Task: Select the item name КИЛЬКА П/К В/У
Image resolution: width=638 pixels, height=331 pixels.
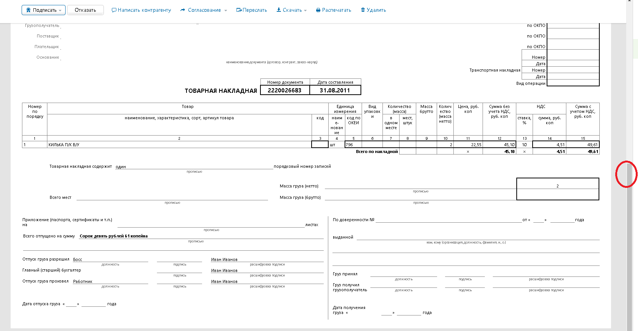Action: click(x=64, y=145)
